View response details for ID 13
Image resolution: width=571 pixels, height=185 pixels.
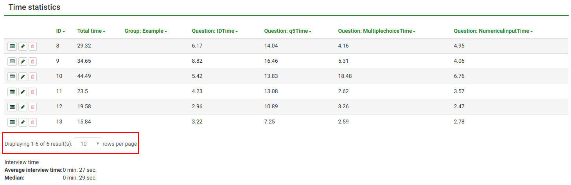13,122
